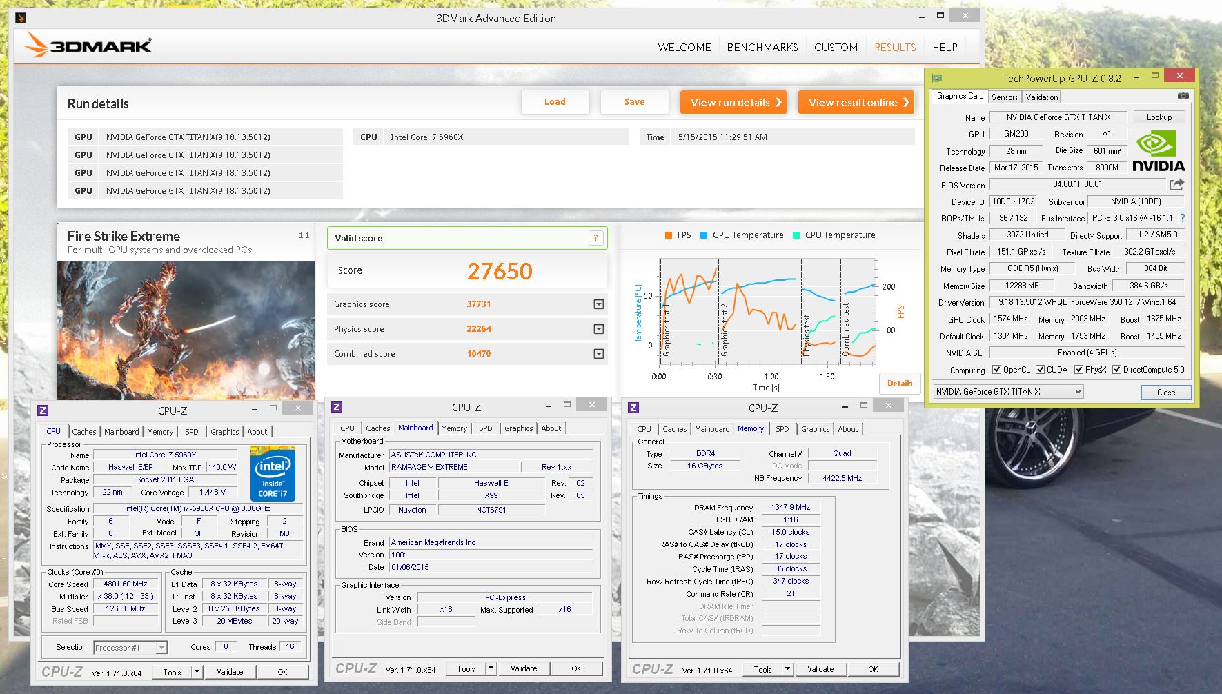Image resolution: width=1222 pixels, height=694 pixels.
Task: Toggle the PhysX checkbox in GPU-Z
Action: click(x=1078, y=370)
